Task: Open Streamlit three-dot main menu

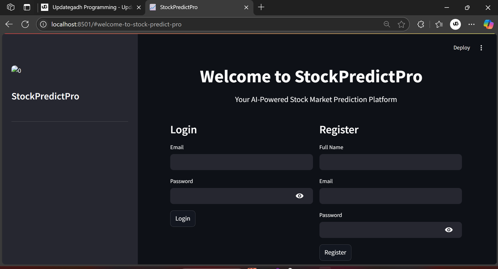Action: coord(481,48)
